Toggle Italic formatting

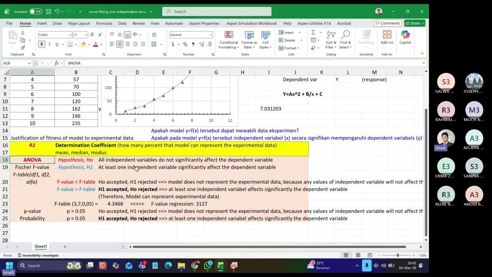coord(49,44)
